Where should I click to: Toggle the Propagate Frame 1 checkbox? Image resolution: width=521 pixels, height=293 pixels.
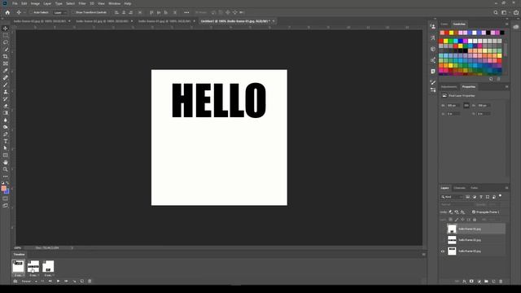(x=474, y=212)
